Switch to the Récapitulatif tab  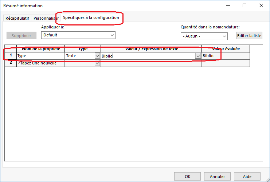(16, 18)
